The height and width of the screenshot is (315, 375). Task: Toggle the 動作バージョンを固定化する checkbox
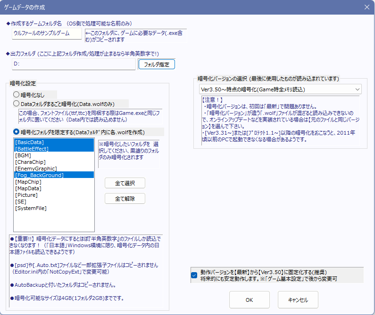pos(194,275)
